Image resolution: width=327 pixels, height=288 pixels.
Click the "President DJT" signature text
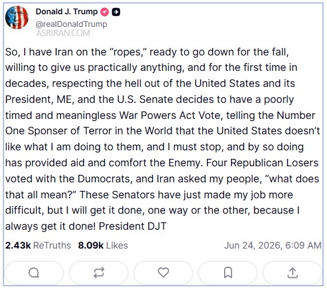click(x=133, y=226)
